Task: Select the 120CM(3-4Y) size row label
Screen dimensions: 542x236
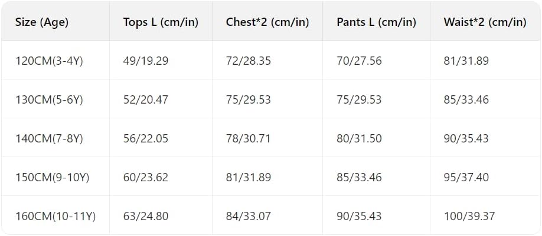Action: coord(50,60)
